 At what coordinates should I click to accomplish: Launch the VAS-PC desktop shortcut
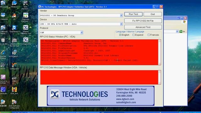pyautogui.click(x=3, y=66)
